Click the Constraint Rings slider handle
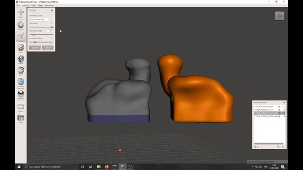The height and width of the screenshot is (170, 303). [x=35, y=42]
